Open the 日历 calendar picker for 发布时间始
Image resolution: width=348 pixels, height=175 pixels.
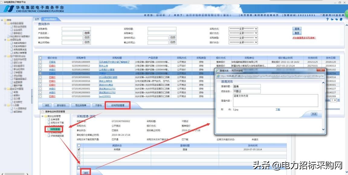[87, 38]
